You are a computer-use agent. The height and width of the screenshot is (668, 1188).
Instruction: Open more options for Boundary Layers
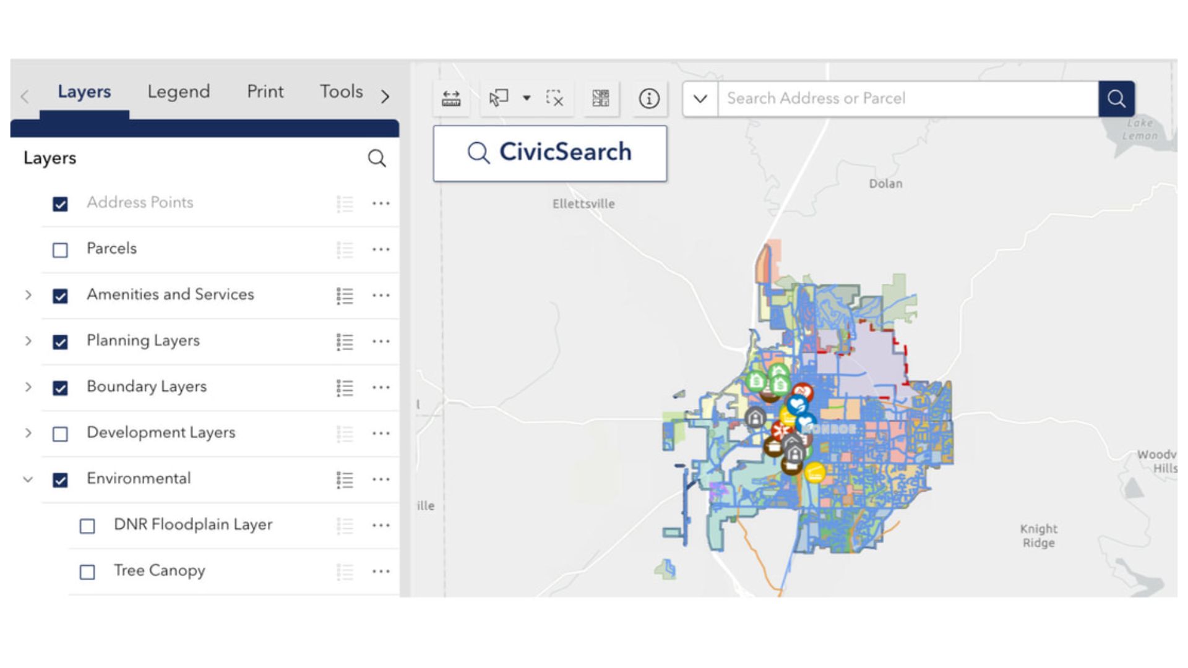pos(381,387)
